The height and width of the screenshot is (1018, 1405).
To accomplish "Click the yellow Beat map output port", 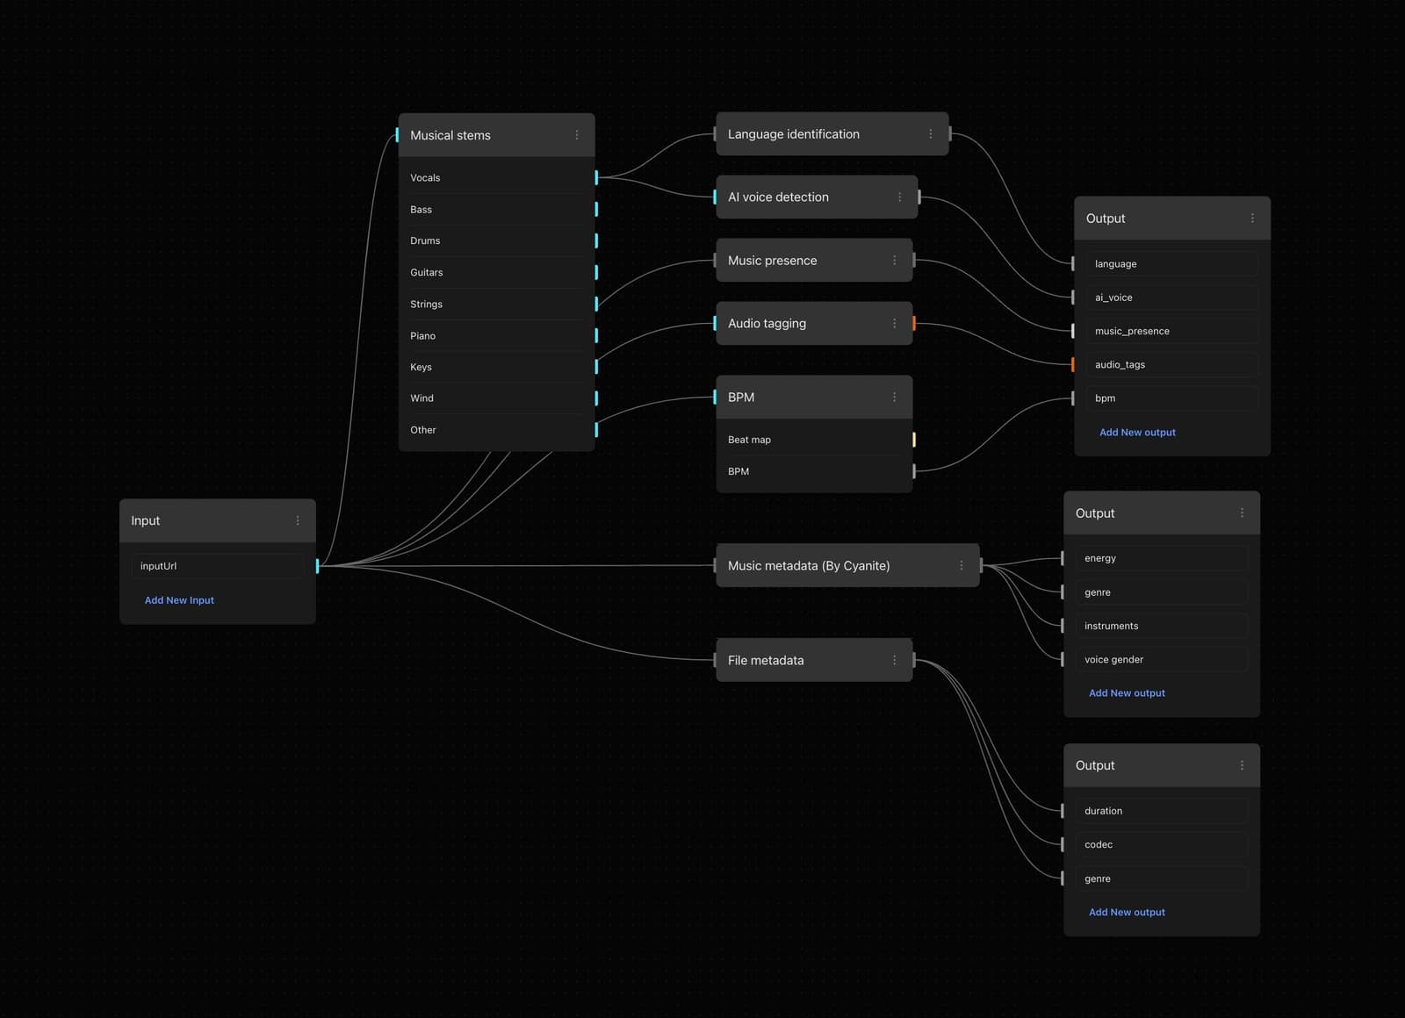I will pyautogui.click(x=914, y=440).
